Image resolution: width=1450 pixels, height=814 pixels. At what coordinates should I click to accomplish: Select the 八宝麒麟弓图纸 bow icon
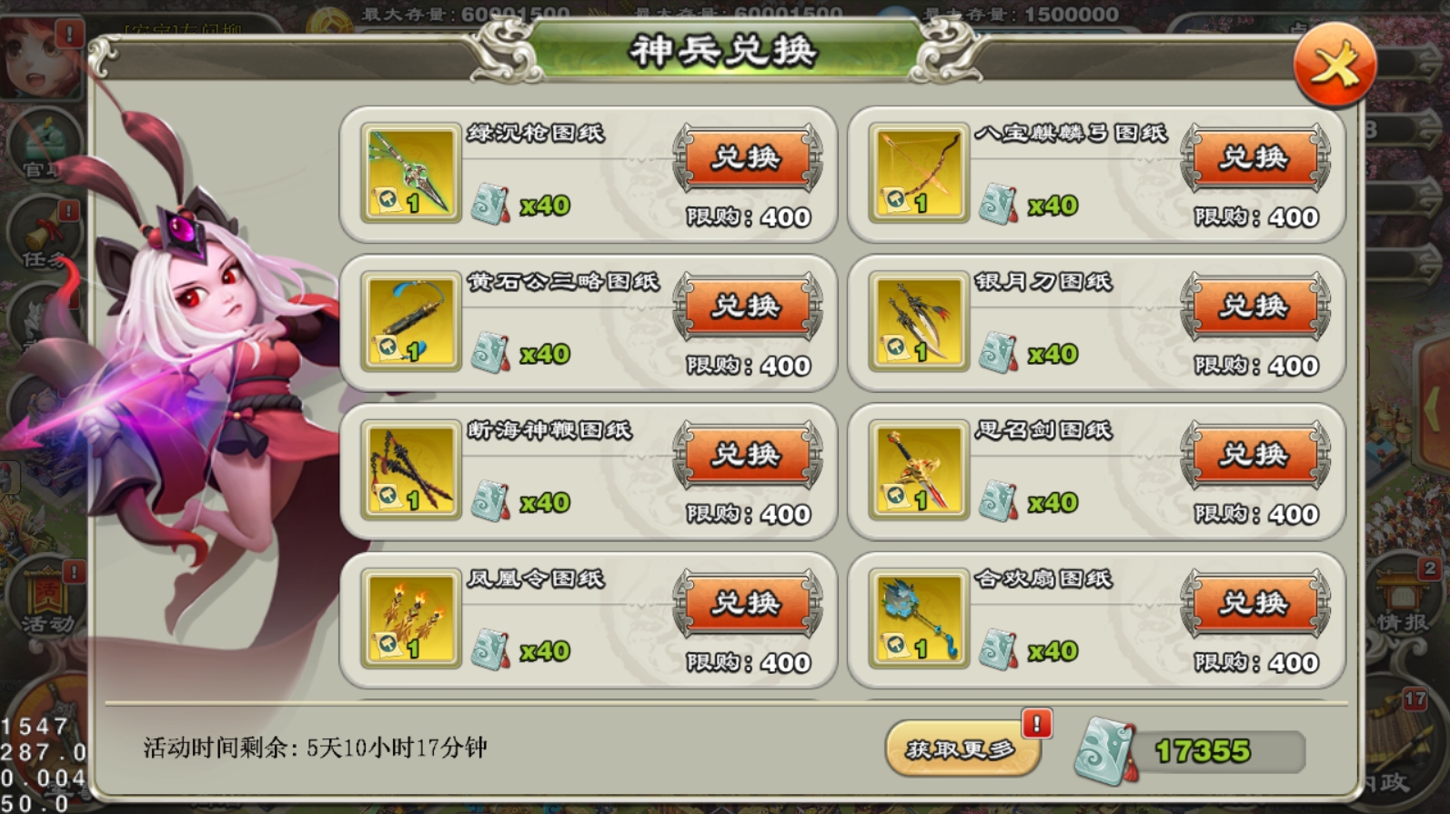click(919, 174)
